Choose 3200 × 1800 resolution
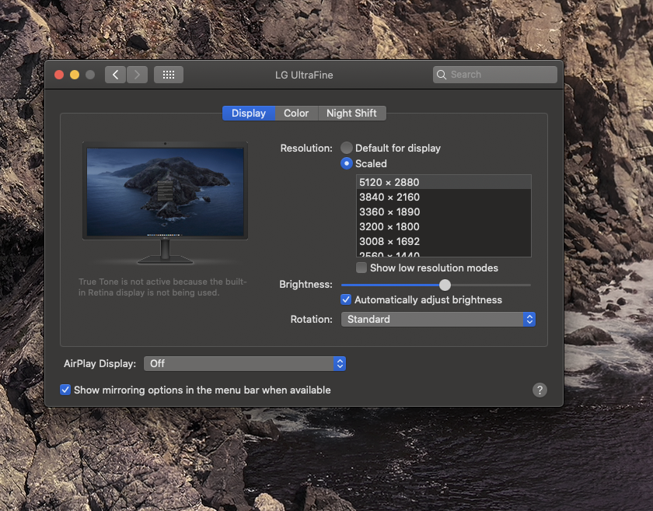Image resolution: width=653 pixels, height=511 pixels. pos(444,226)
